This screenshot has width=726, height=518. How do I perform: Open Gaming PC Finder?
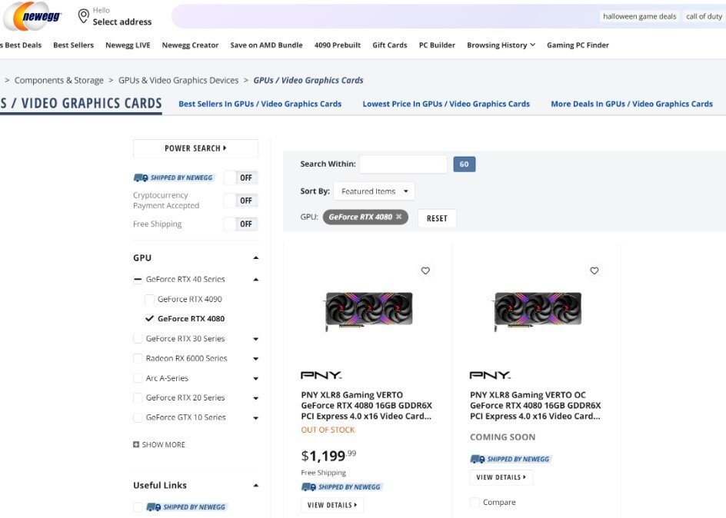pos(578,45)
